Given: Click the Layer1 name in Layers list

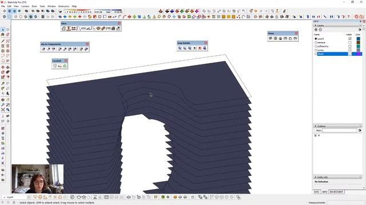Looking at the screenshot, I should [320, 39].
